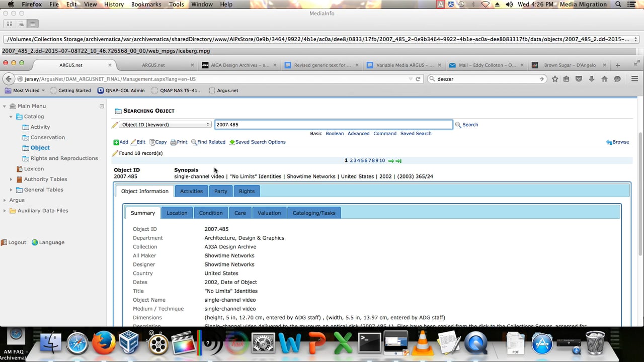Screen dimensions: 644x362
Task: Open System Preferences gear in dock
Action: pyautogui.click(x=263, y=344)
